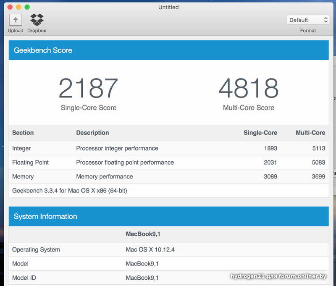
Task: Click the Multi-Core Score label
Action: [249, 108]
